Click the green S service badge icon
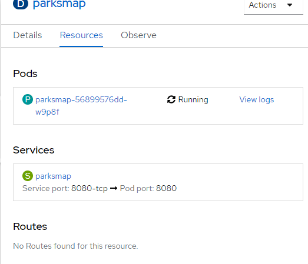The height and width of the screenshot is (264, 308). pos(28,176)
